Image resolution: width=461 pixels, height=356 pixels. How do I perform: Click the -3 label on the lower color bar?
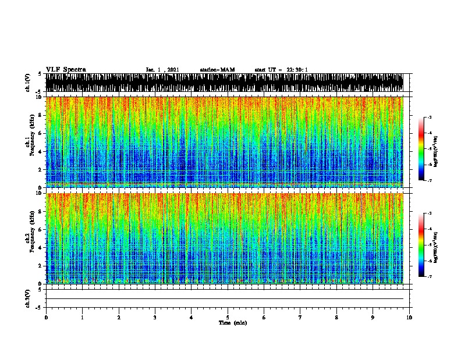pyautogui.click(x=430, y=213)
